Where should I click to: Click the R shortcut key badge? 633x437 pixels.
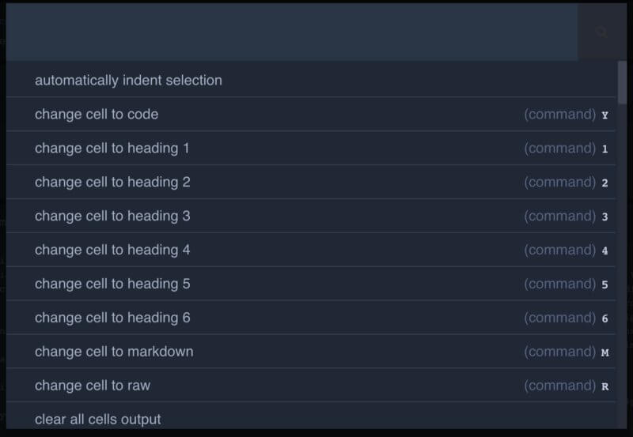click(x=605, y=387)
